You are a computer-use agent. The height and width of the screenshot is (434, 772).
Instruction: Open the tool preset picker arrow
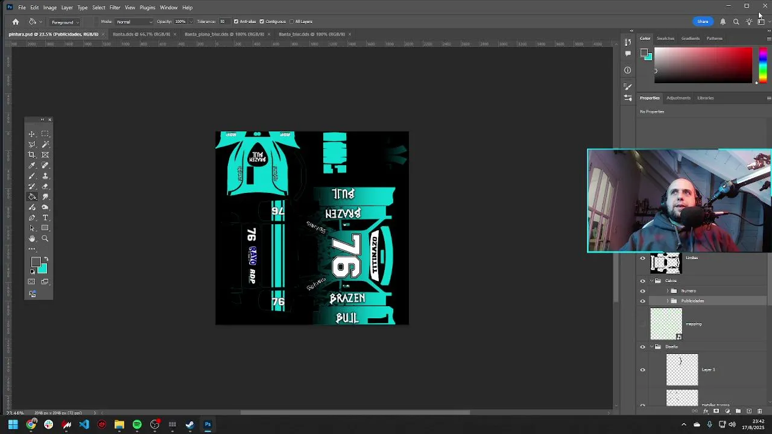(x=40, y=22)
